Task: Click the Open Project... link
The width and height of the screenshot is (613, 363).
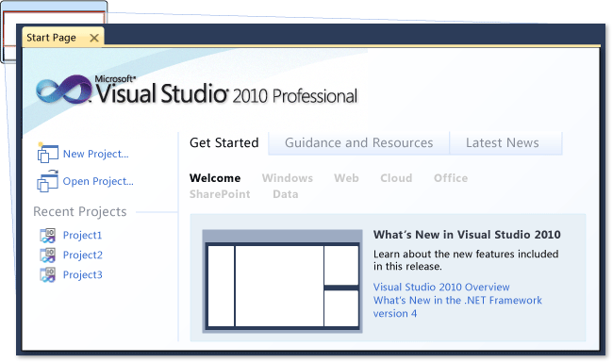Action: pyautogui.click(x=98, y=181)
